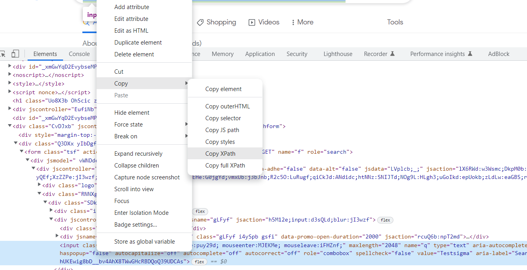Choose Copy selector

pos(225,118)
